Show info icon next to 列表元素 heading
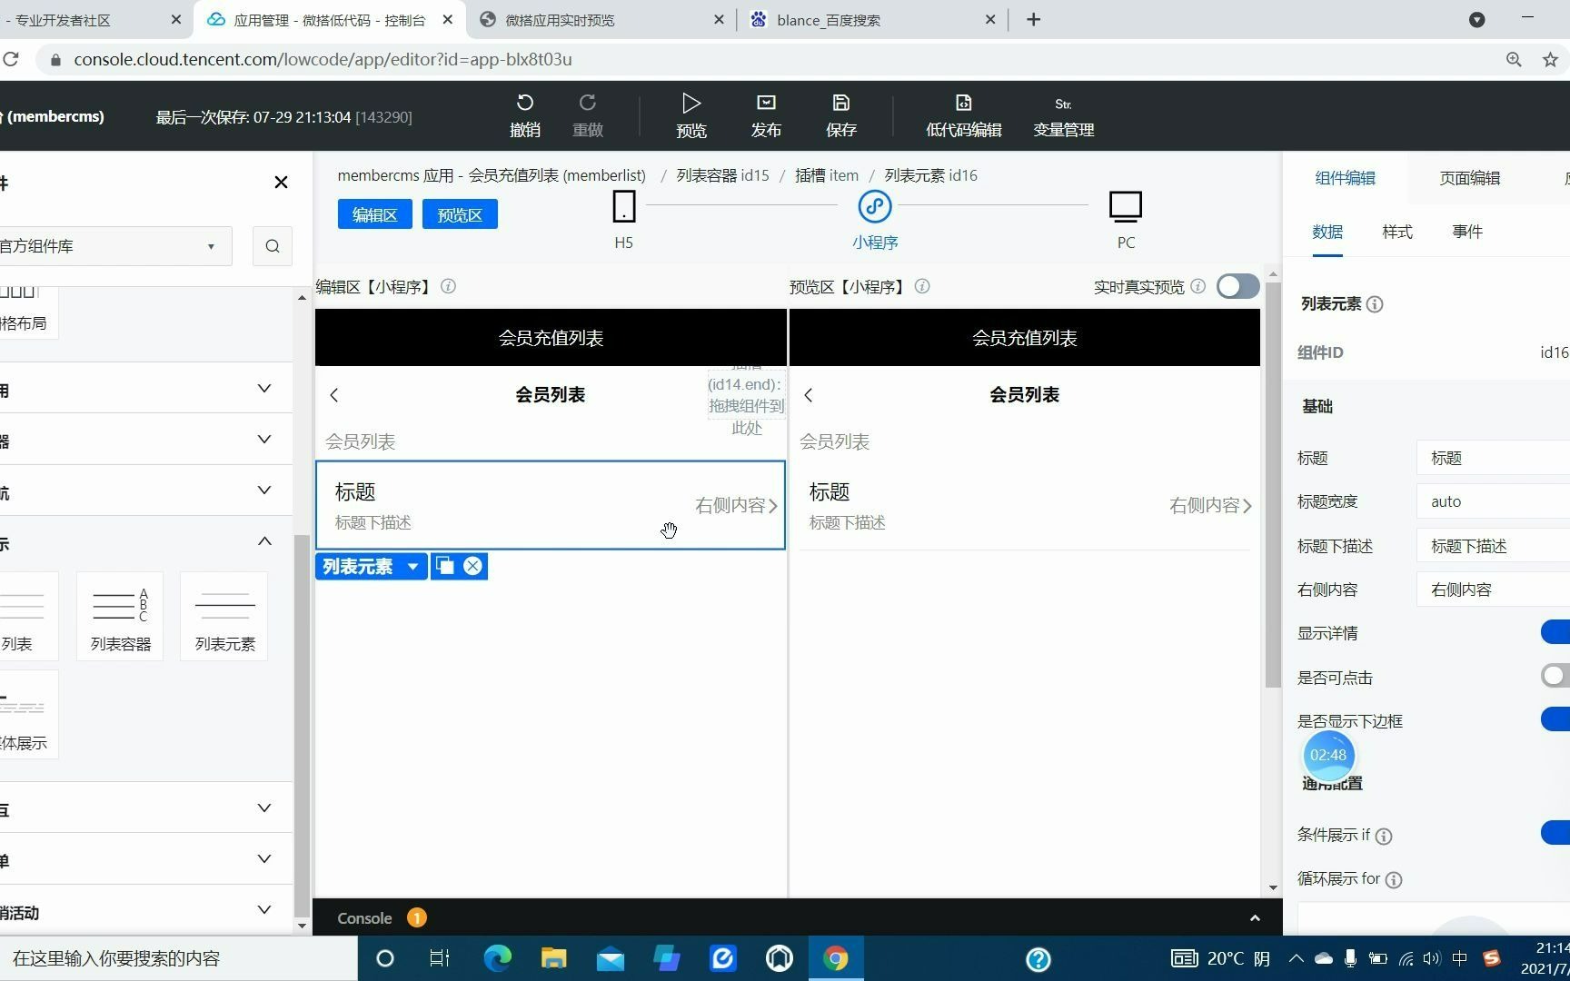Screen dimensions: 1570x981 coord(1375,304)
